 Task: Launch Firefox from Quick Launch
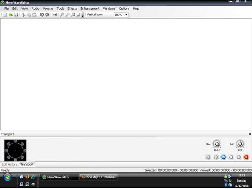27,177
